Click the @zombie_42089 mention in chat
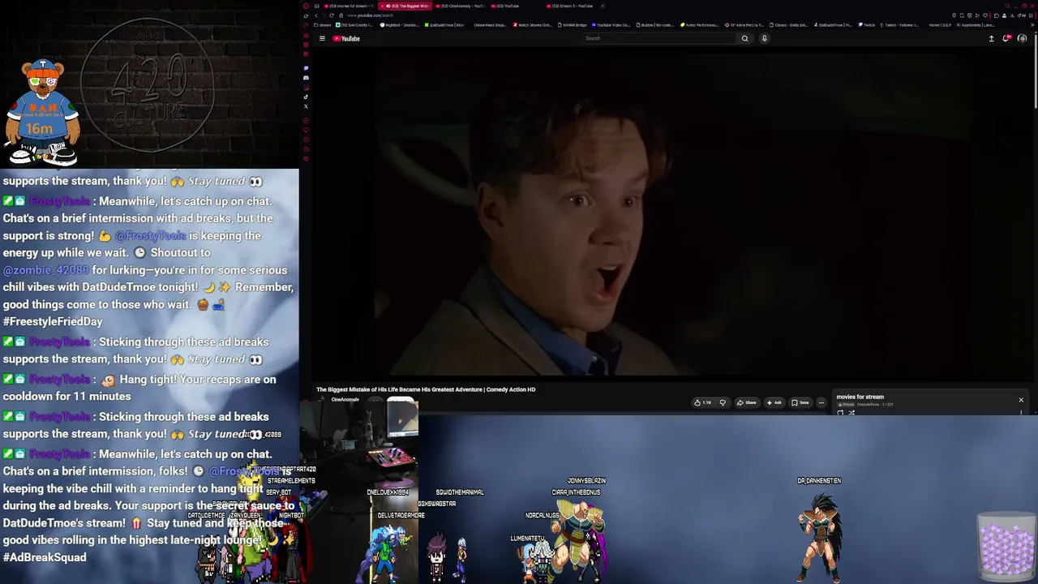The height and width of the screenshot is (584, 1038). (x=45, y=270)
